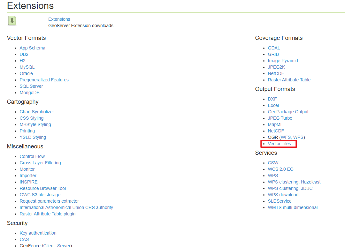The width and height of the screenshot is (345, 247).
Task: Select the YSLD Styling link
Action: (x=33, y=137)
